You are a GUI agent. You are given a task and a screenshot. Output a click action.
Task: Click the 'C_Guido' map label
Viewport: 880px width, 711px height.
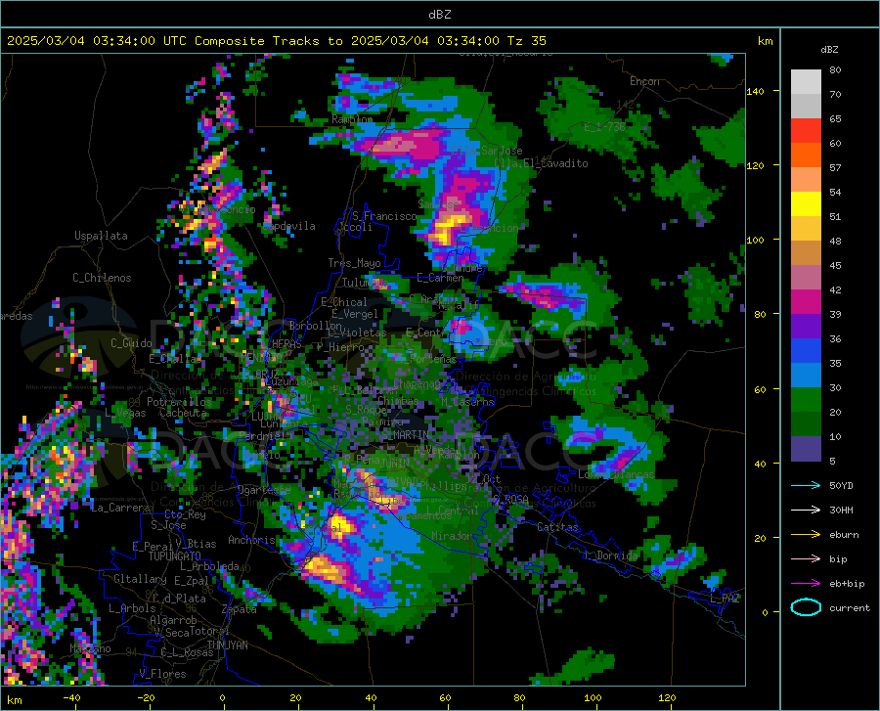(x=131, y=343)
